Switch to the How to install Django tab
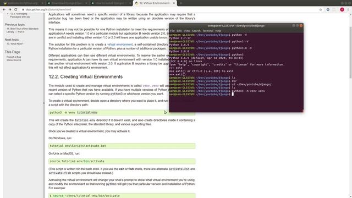The width and height of the screenshot is (352, 198). (111, 3)
